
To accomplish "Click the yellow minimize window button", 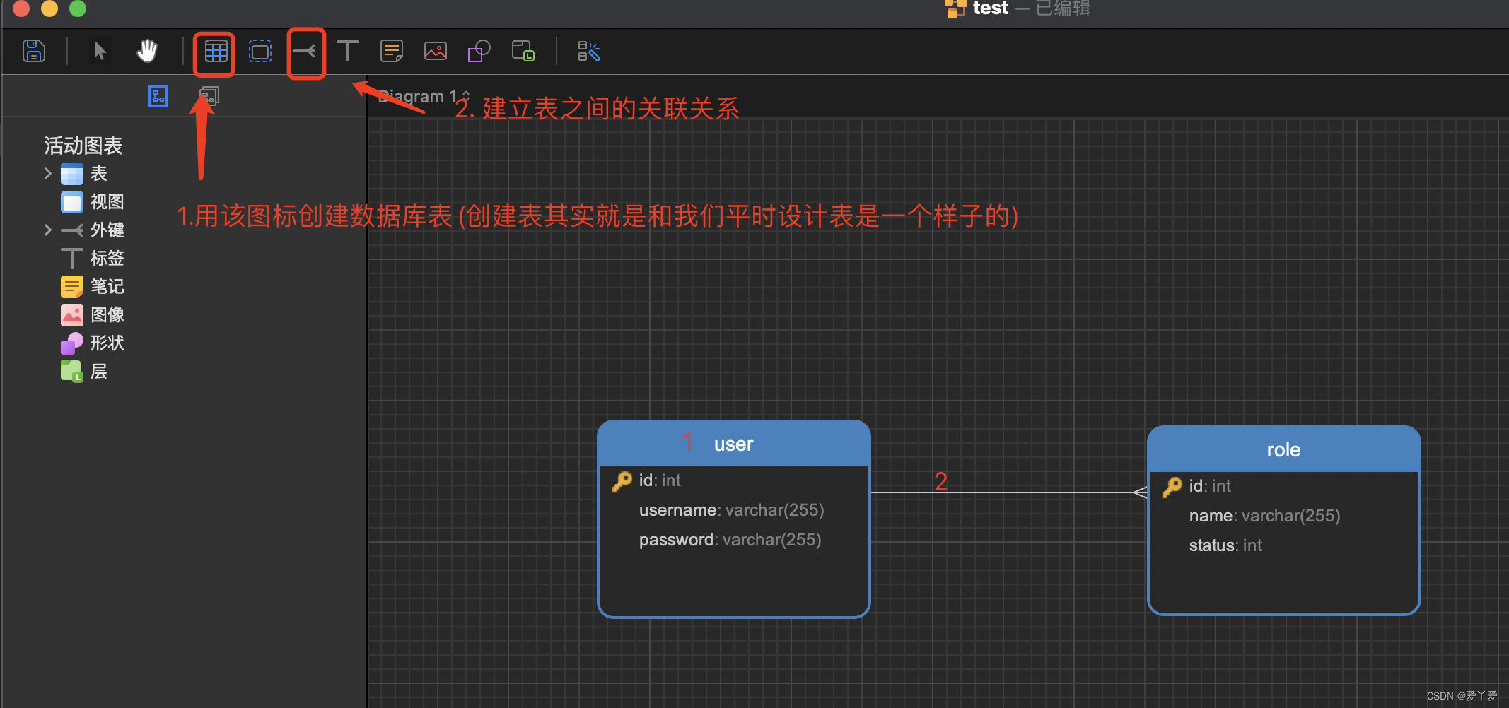I will (49, 8).
